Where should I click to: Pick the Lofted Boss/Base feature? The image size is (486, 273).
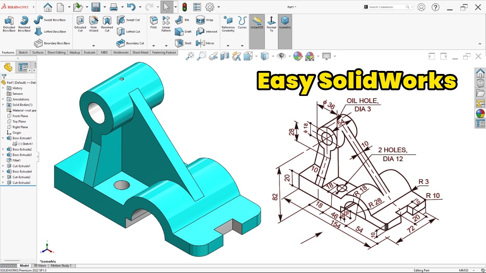[50, 31]
